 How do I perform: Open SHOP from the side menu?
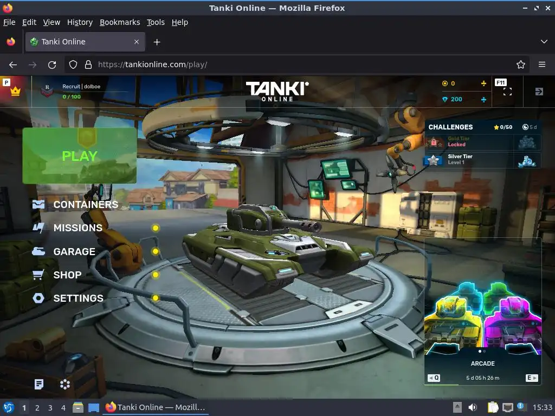[x=68, y=275]
